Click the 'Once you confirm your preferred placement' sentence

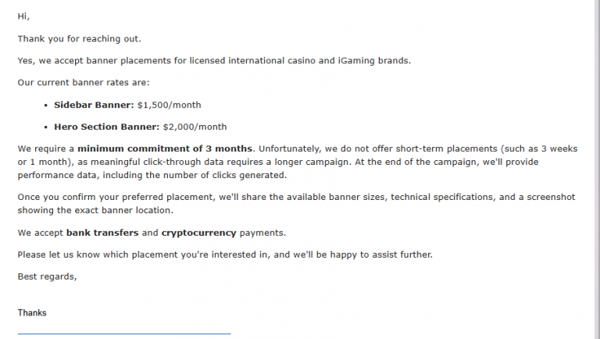tap(296, 204)
